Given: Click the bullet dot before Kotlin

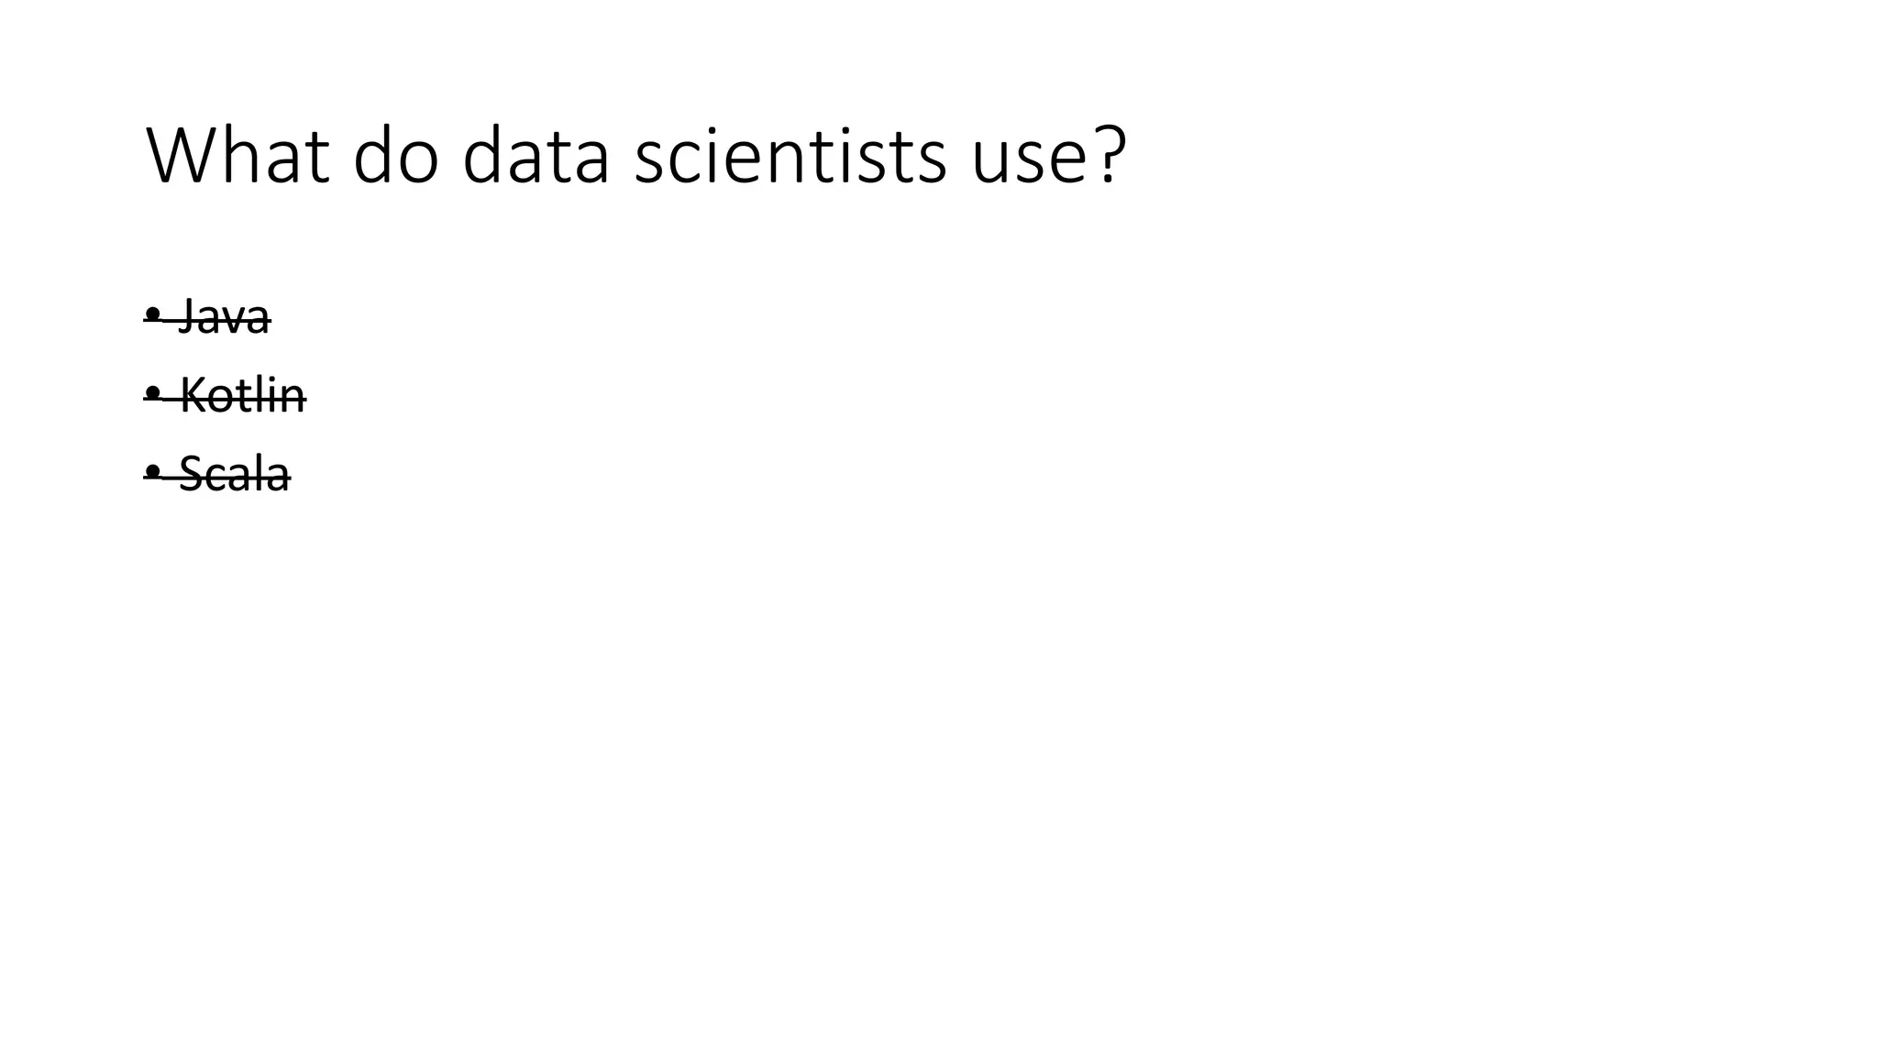Looking at the screenshot, I should click(x=152, y=394).
